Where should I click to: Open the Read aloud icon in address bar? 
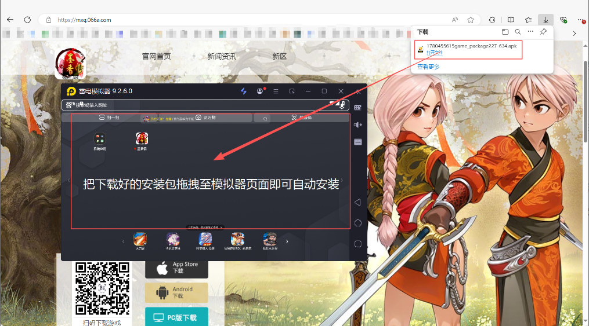tap(455, 20)
